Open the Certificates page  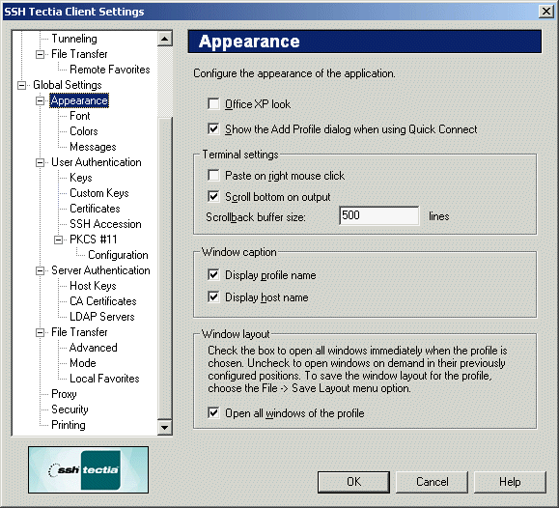95,209
